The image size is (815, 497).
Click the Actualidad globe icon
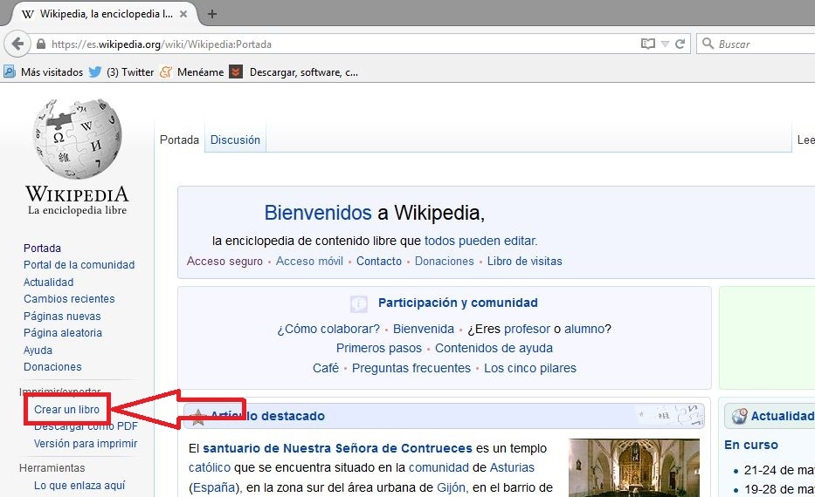click(x=739, y=416)
